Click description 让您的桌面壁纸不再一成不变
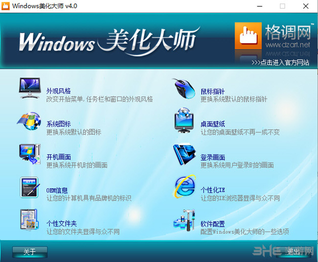 click(240, 132)
